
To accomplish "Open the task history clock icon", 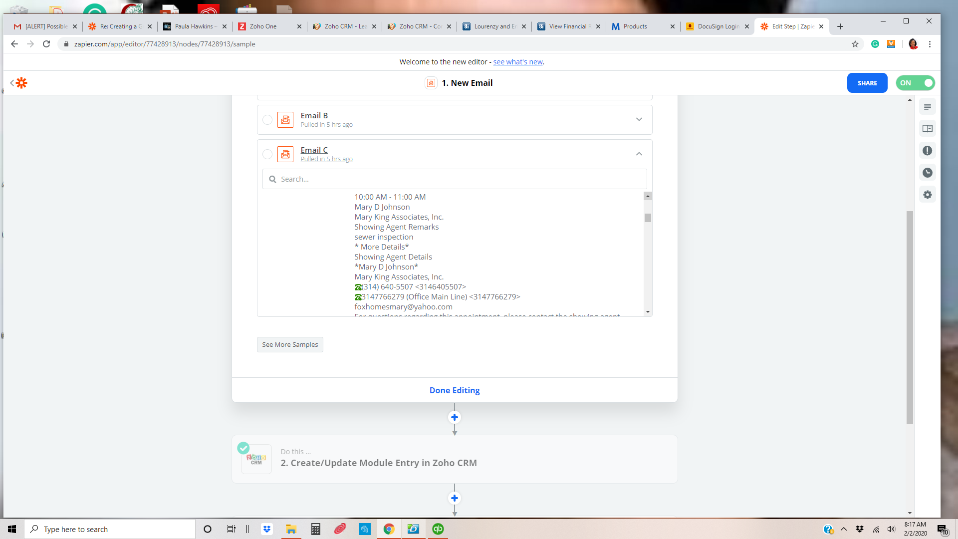I will pyautogui.click(x=928, y=173).
